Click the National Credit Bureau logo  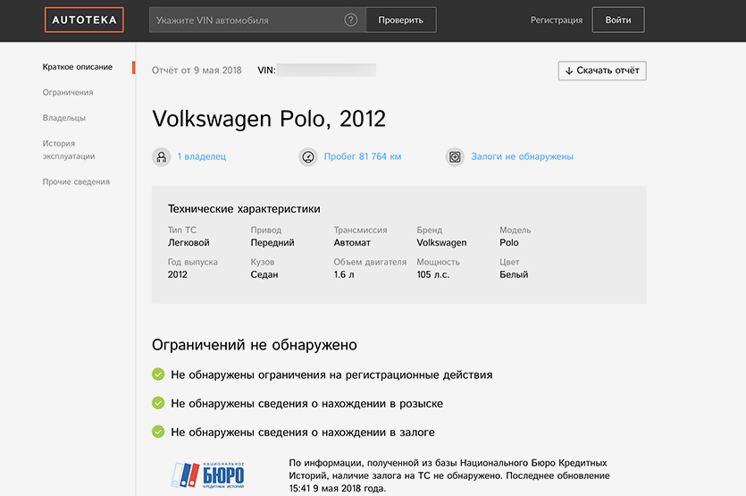pos(208,475)
